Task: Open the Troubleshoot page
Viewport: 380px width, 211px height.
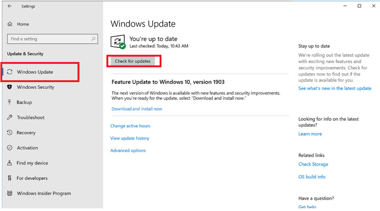Action: click(x=30, y=117)
